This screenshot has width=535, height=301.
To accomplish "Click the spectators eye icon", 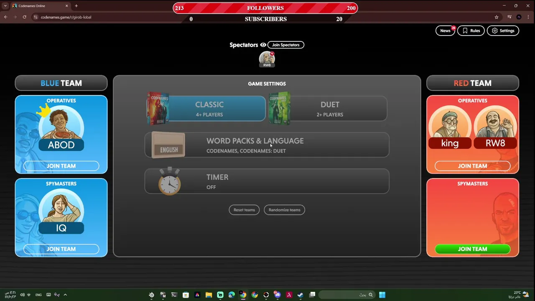I will [263, 45].
